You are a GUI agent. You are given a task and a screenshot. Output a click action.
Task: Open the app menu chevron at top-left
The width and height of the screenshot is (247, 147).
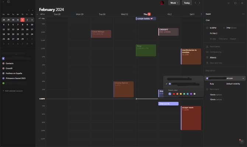3,2
